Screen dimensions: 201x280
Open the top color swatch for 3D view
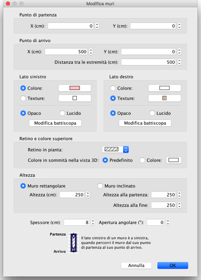click(x=174, y=160)
